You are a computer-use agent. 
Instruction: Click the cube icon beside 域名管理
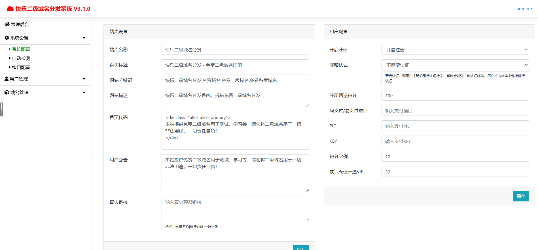(7, 92)
